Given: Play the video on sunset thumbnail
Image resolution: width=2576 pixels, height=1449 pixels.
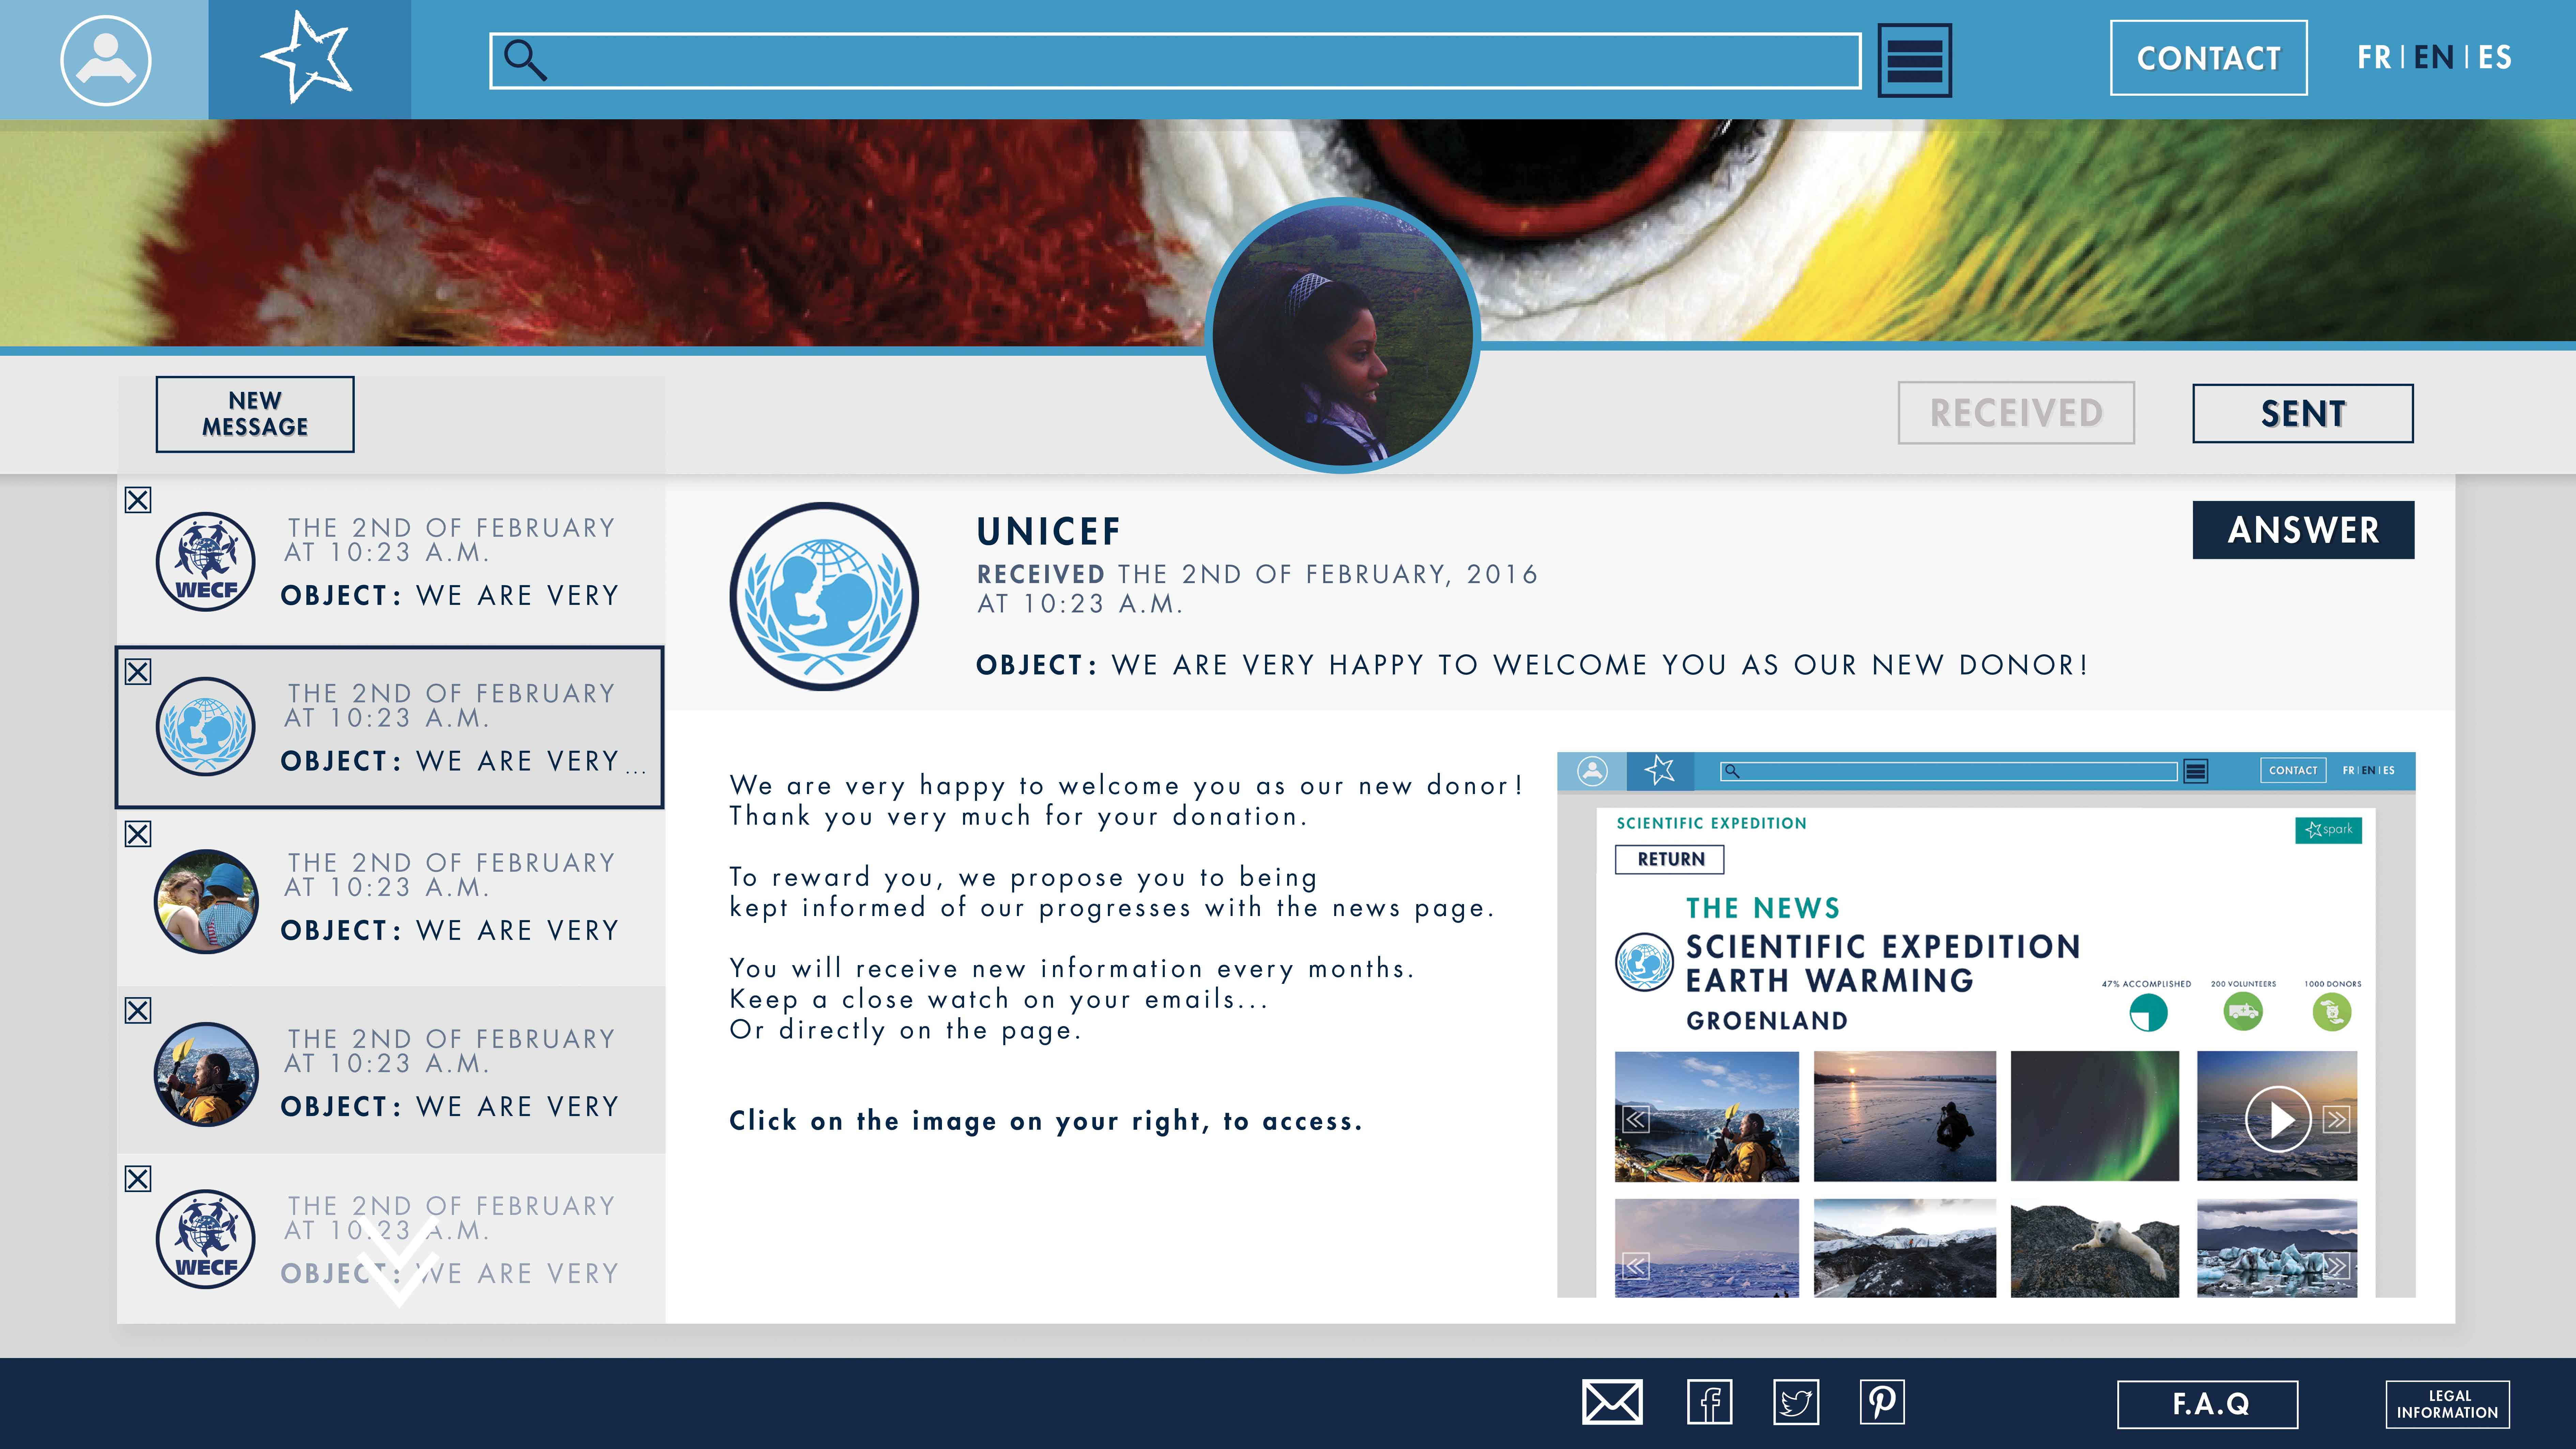Looking at the screenshot, I should [2278, 1119].
